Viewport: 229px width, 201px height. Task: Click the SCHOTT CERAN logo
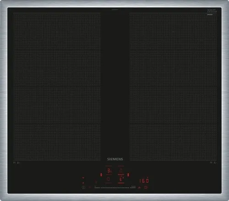tap(212, 11)
